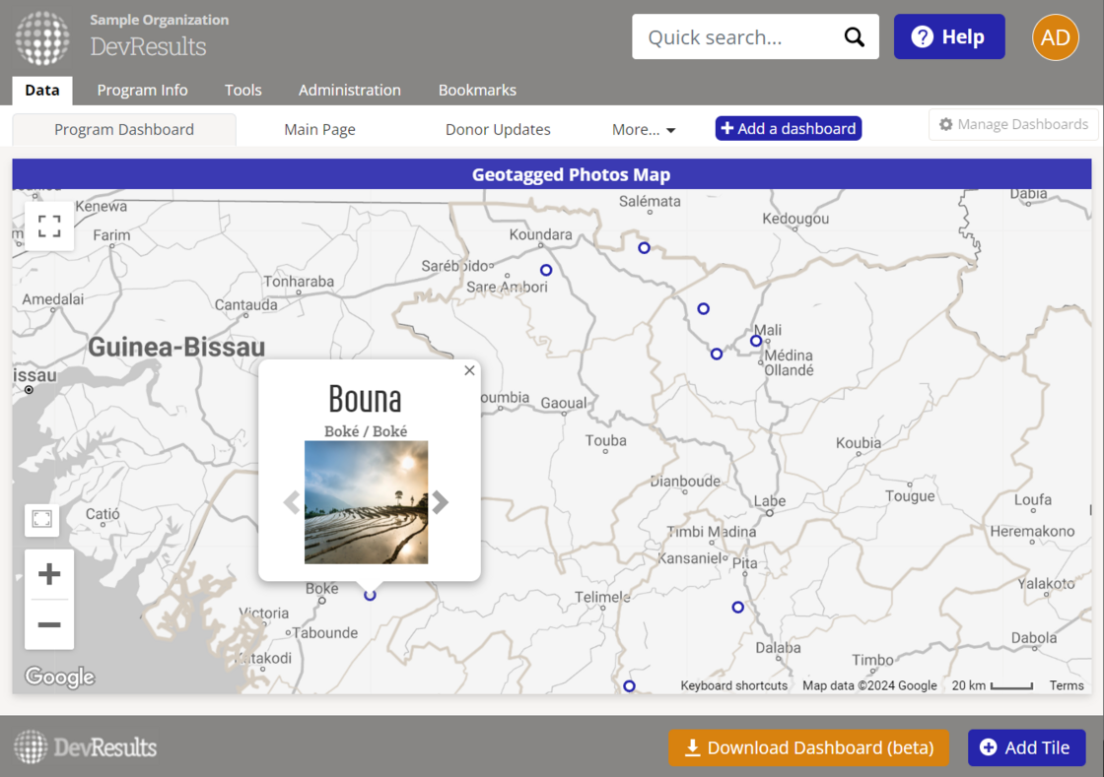Image resolution: width=1104 pixels, height=777 pixels.
Task: Open the Administration menu
Action: (350, 90)
